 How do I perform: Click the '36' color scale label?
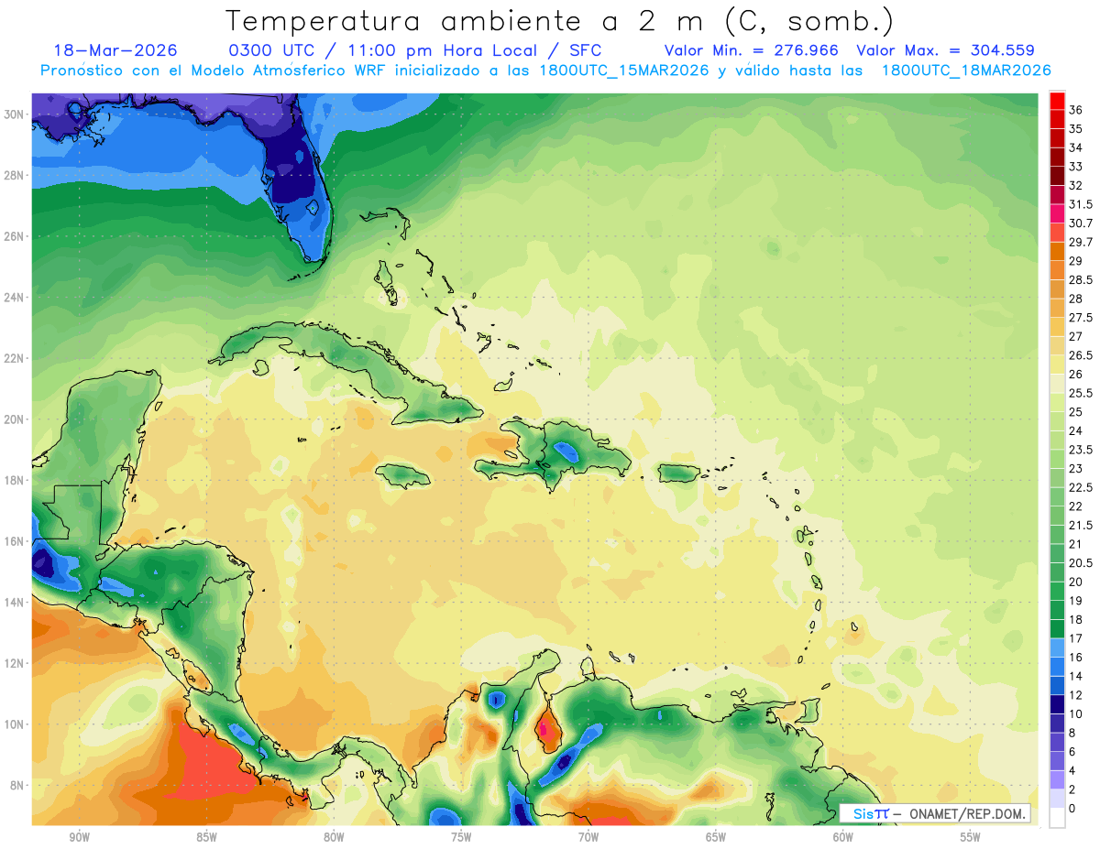1075,110
